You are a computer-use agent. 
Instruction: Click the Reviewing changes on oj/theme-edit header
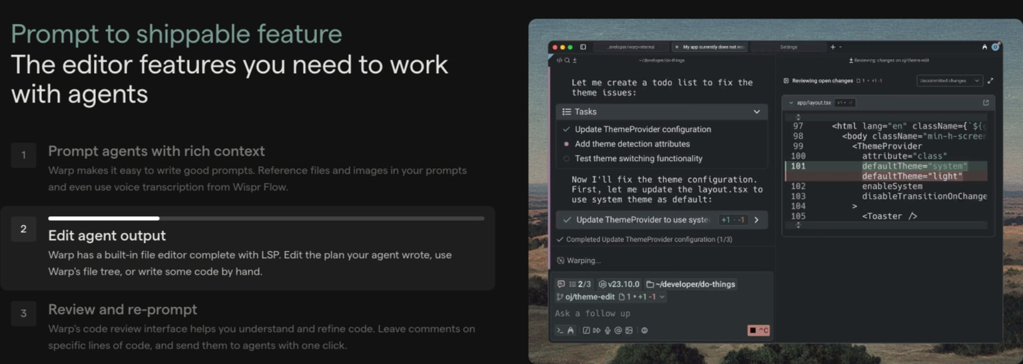889,60
